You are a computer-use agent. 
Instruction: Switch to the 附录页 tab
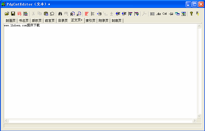click(x=103, y=21)
